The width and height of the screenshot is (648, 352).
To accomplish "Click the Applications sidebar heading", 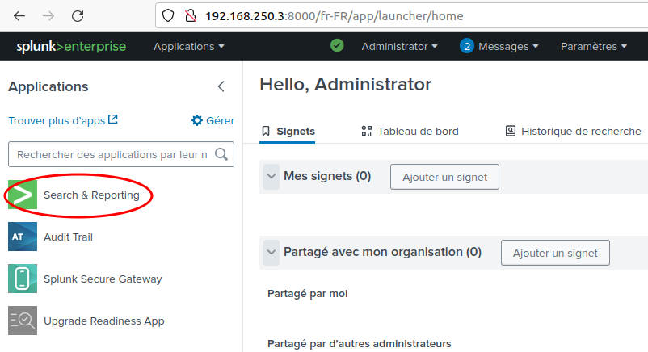I will [x=48, y=86].
